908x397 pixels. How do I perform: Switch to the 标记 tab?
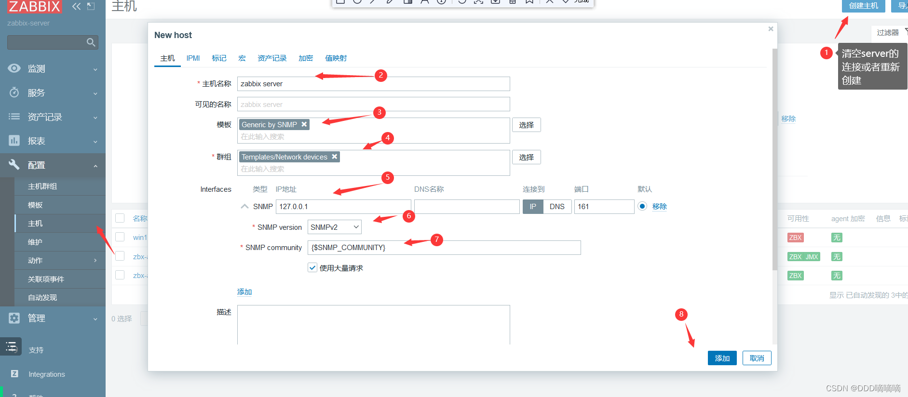tap(219, 58)
